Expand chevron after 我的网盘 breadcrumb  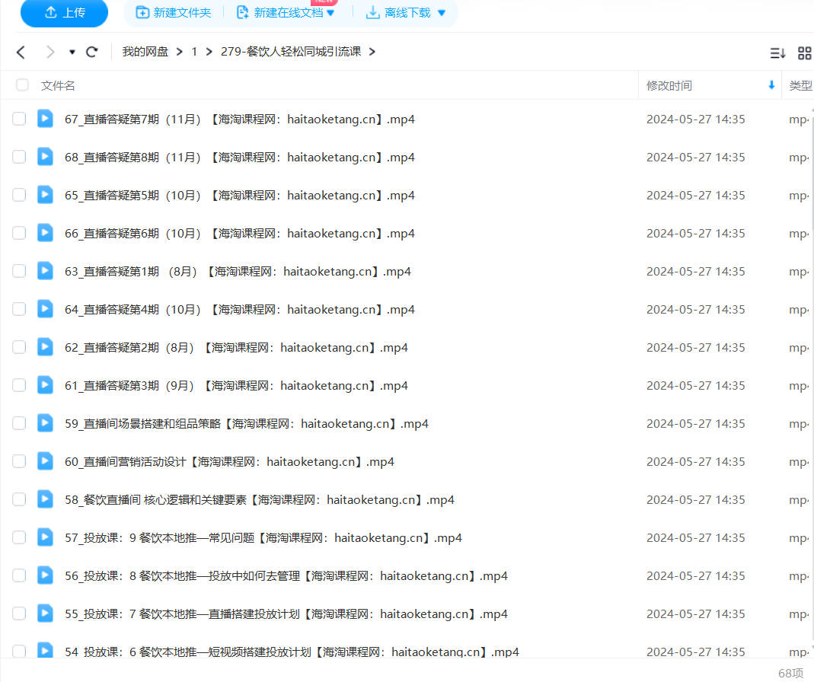pos(180,52)
